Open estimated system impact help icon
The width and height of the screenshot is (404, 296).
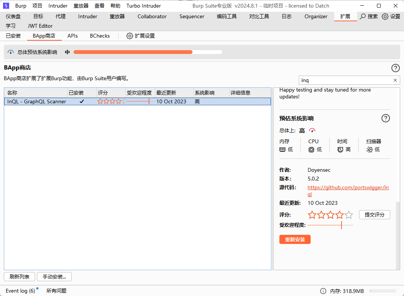tap(385, 119)
